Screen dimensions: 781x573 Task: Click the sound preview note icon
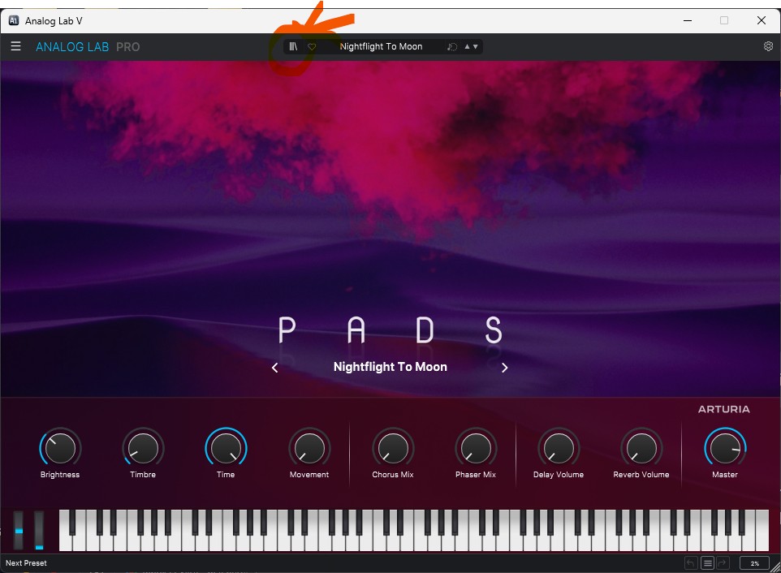(x=451, y=47)
